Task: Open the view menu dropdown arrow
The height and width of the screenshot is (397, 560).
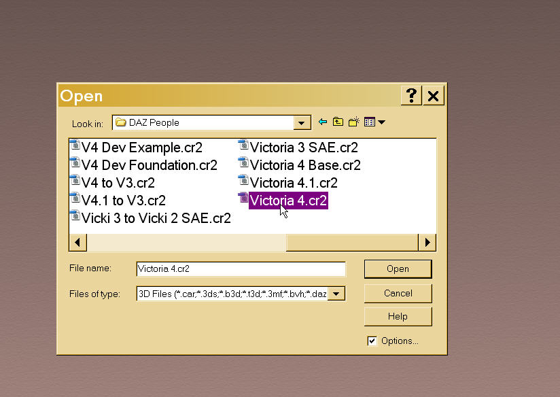Action: pos(381,122)
